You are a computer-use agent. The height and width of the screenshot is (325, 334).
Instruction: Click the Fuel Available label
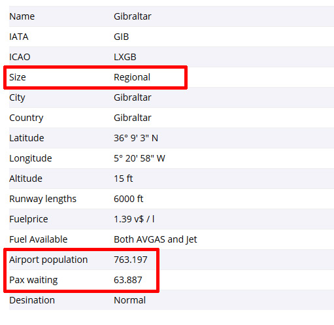39,239
